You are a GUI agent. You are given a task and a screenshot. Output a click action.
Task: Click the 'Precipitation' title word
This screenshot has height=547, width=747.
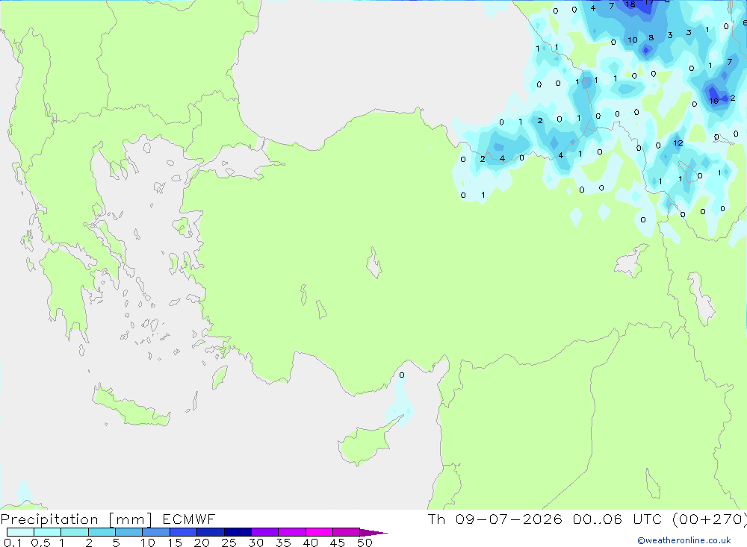point(49,519)
